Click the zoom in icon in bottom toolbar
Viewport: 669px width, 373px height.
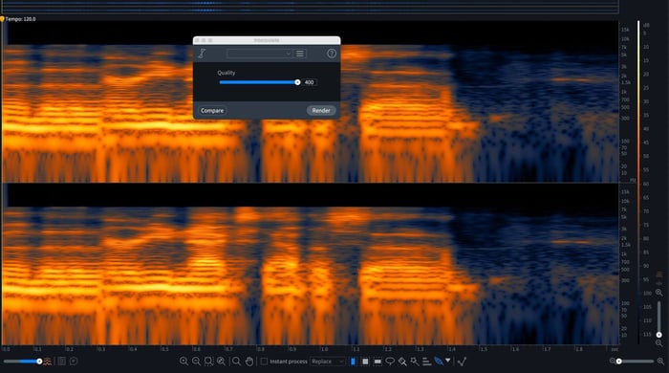183,362
